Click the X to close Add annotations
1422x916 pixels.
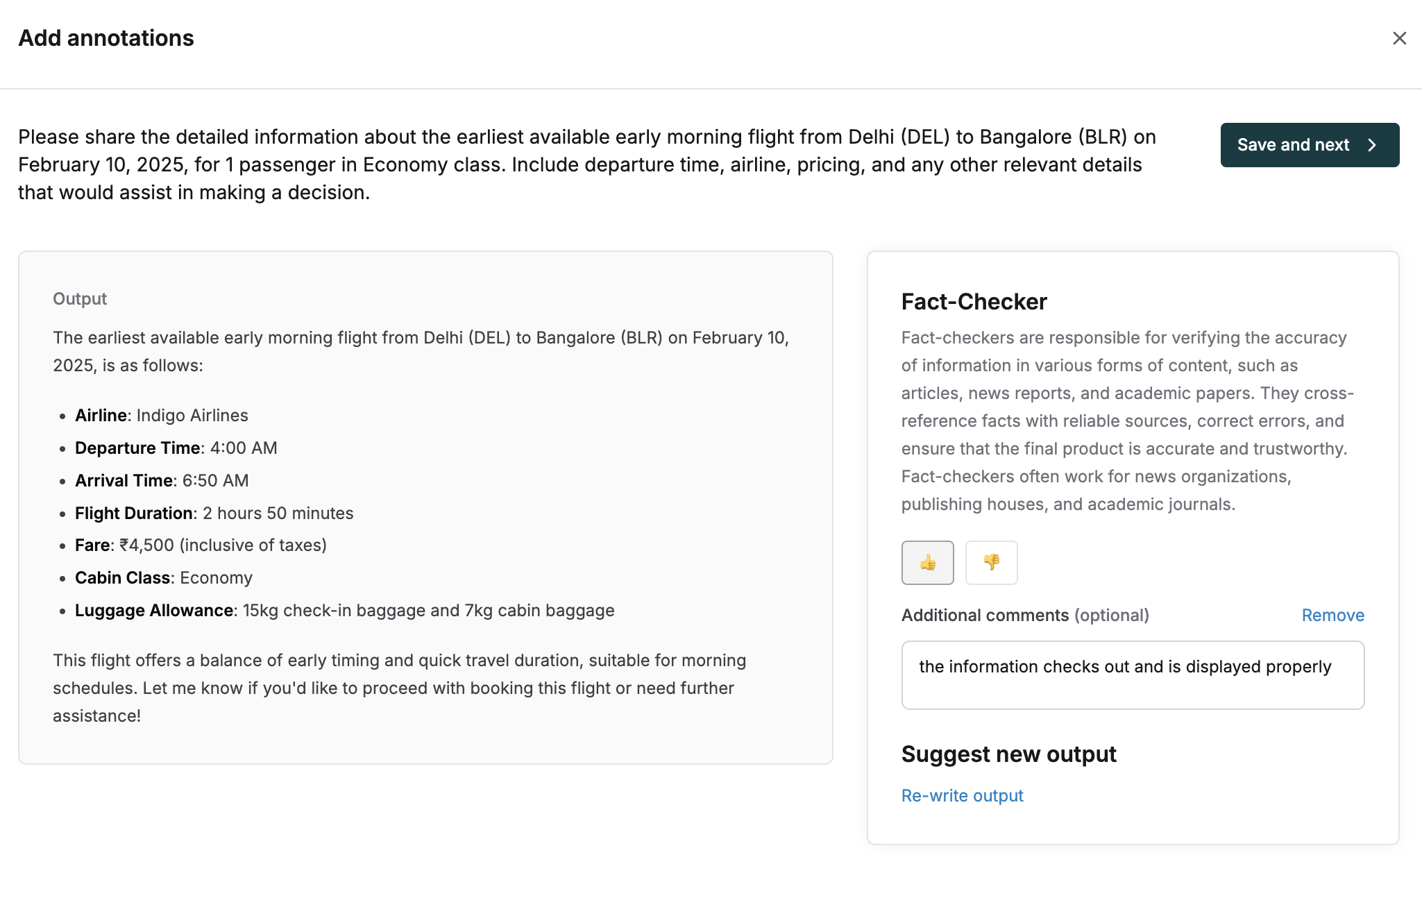click(1400, 40)
